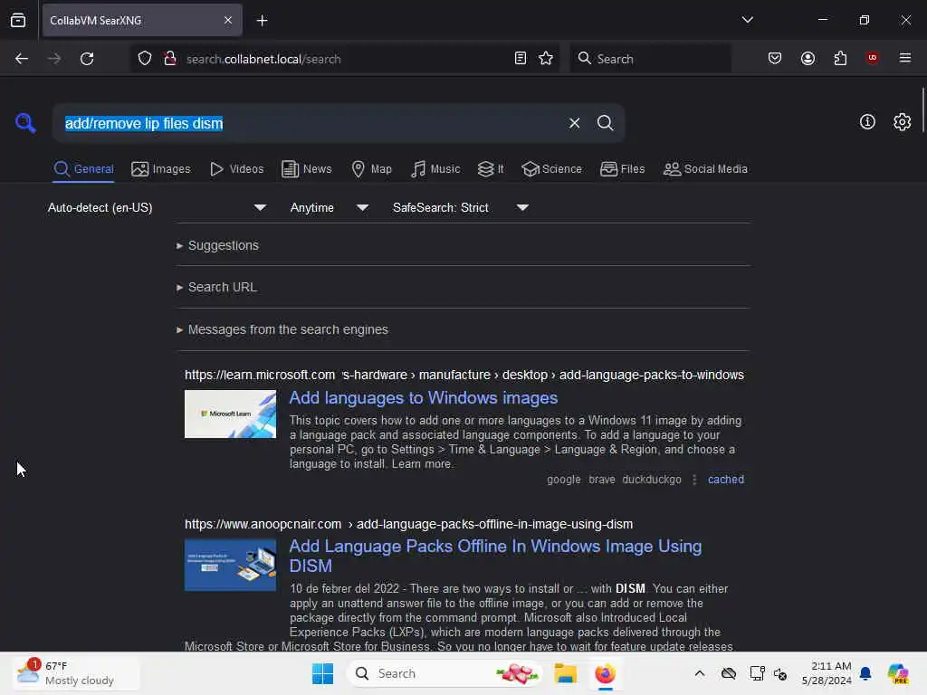Open notification bell in taskbar

coord(865,673)
